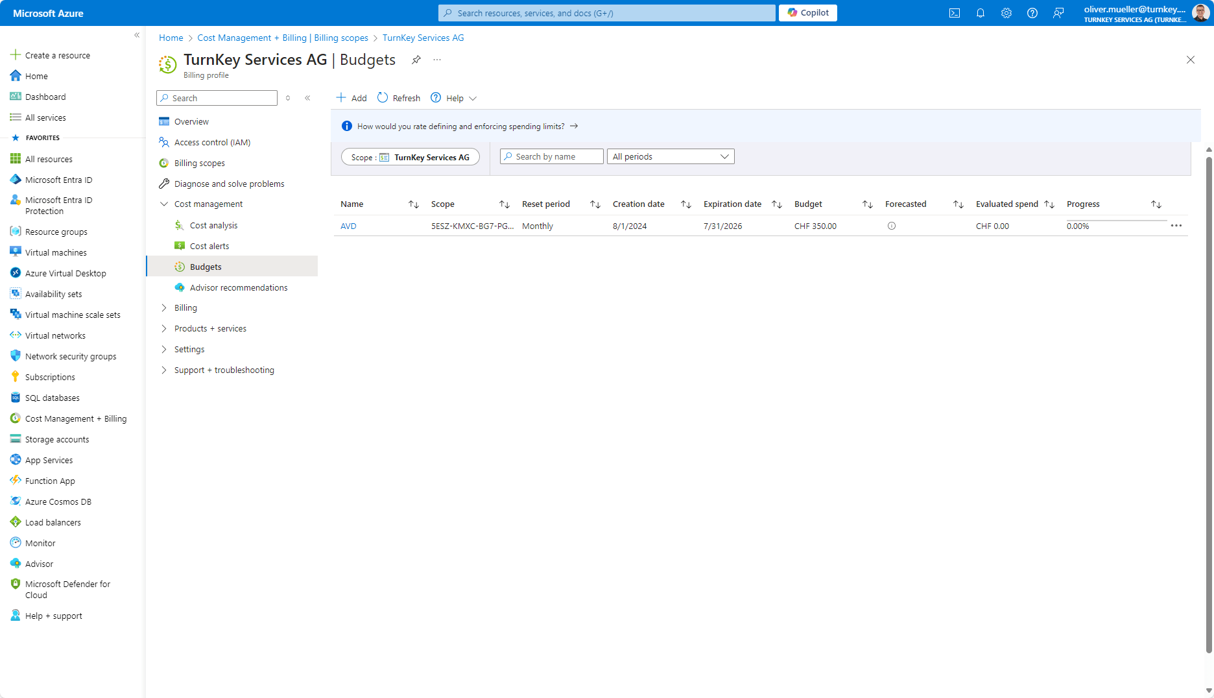The width and height of the screenshot is (1214, 698).
Task: Change the Scope pill TurnKey Services AG
Action: [x=411, y=157]
